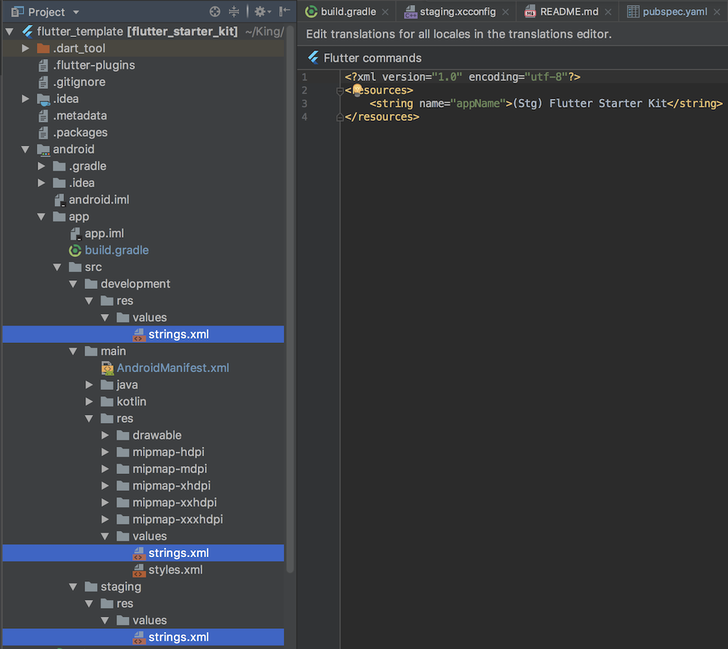728x649 pixels.
Task: Expand the drawable folder
Action: pyautogui.click(x=105, y=435)
